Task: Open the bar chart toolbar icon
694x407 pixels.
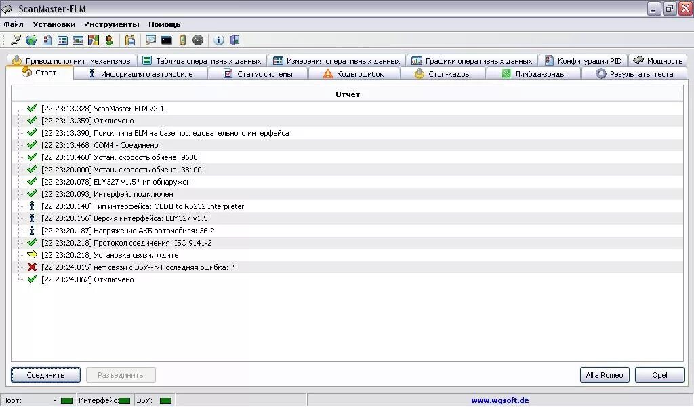Action: pos(78,40)
